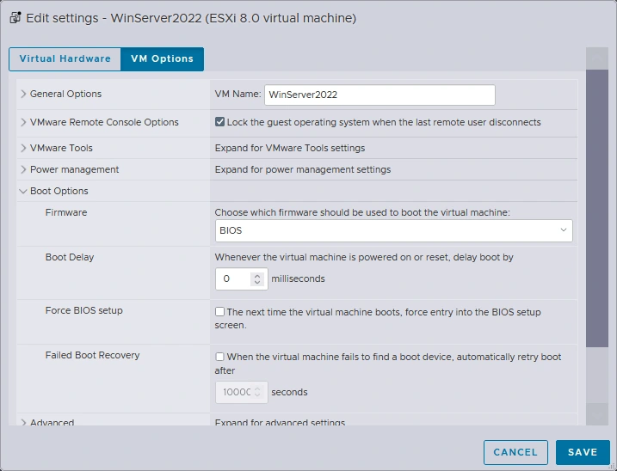Click the Boot Delay spinner arrows
The width and height of the screenshot is (617, 471).
point(257,278)
